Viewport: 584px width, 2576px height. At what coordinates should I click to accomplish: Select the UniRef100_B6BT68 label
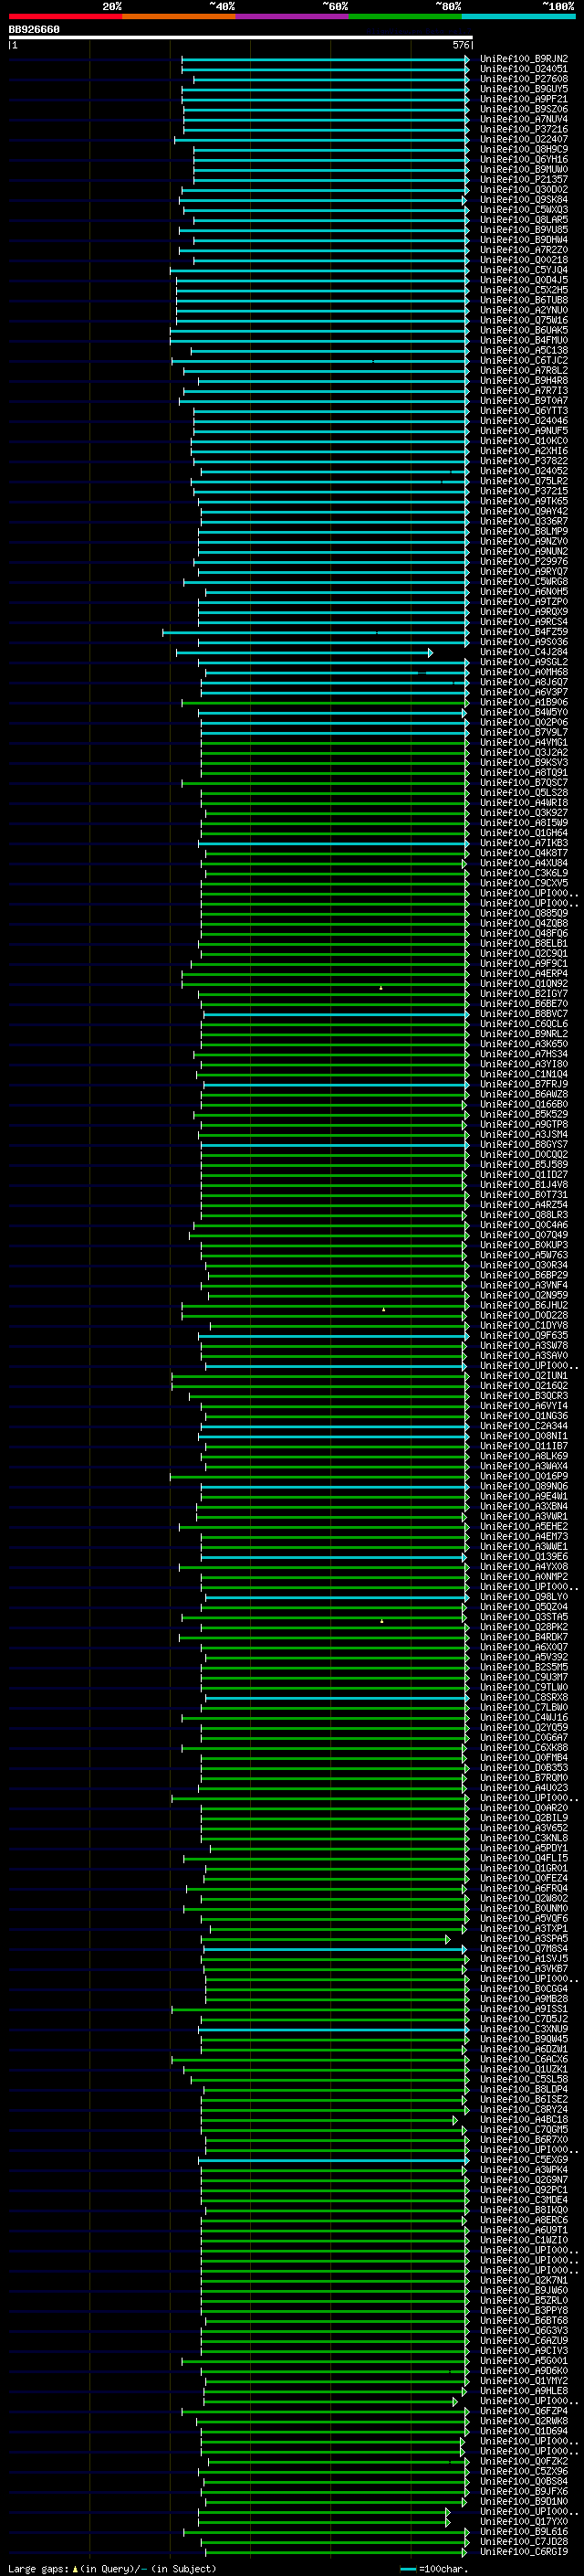coord(524,2320)
